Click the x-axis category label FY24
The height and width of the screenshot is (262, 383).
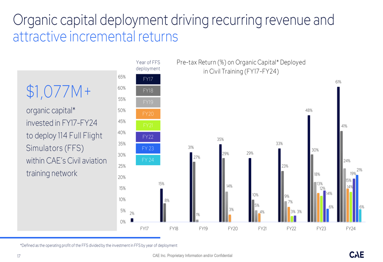(351, 229)
